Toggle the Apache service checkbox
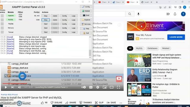The width and height of the screenshot is (190, 107). [x=2, y=16]
